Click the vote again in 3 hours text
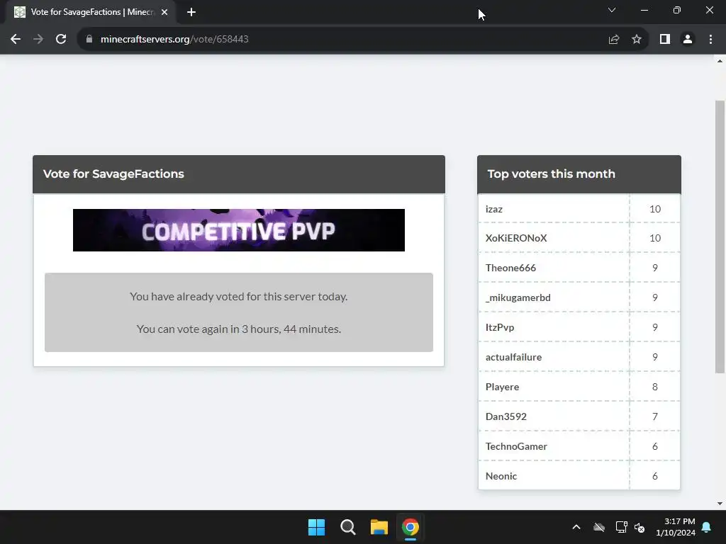 pyautogui.click(x=239, y=329)
